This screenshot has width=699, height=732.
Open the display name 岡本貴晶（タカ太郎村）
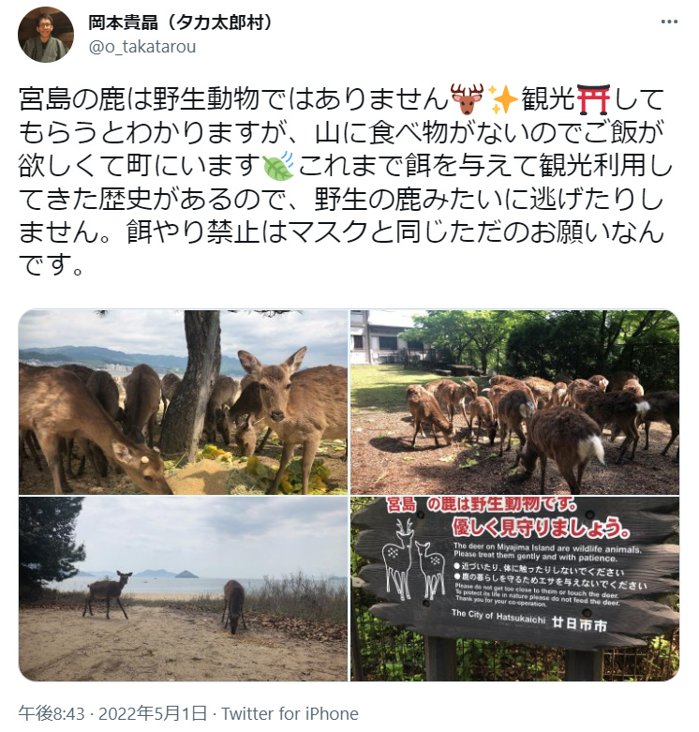(182, 22)
